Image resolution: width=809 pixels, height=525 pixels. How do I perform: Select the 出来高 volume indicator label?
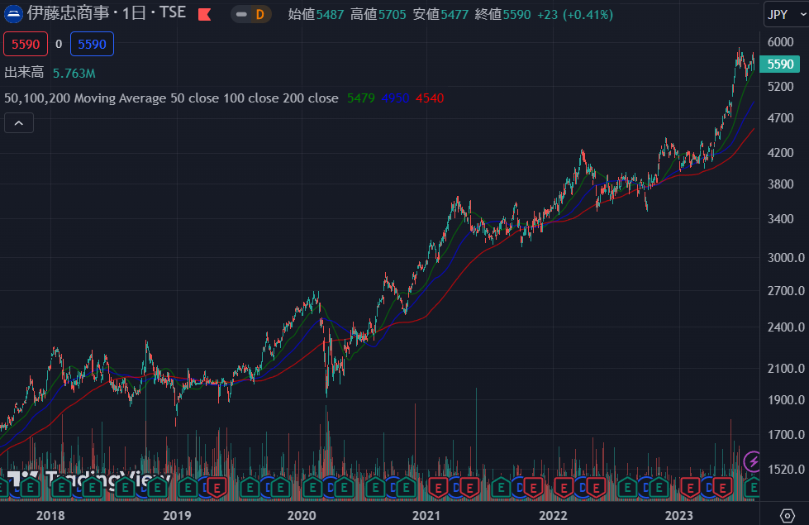[24, 72]
